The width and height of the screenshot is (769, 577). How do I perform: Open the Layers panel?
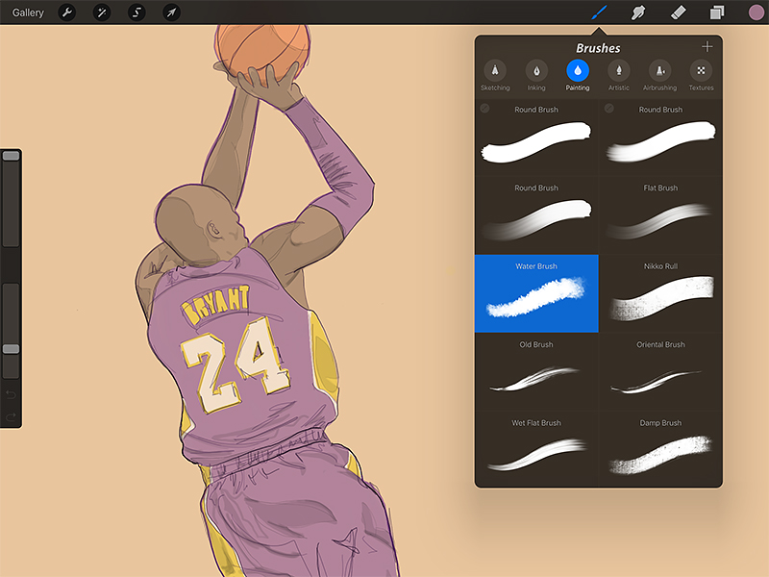tap(715, 13)
